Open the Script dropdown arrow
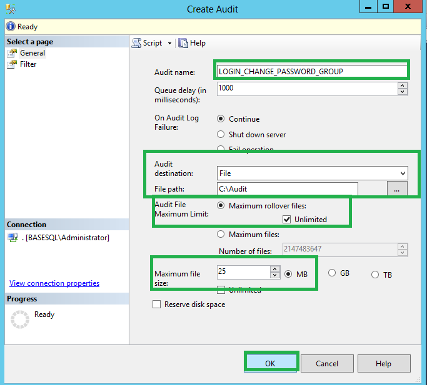427x385 pixels. pos(169,43)
